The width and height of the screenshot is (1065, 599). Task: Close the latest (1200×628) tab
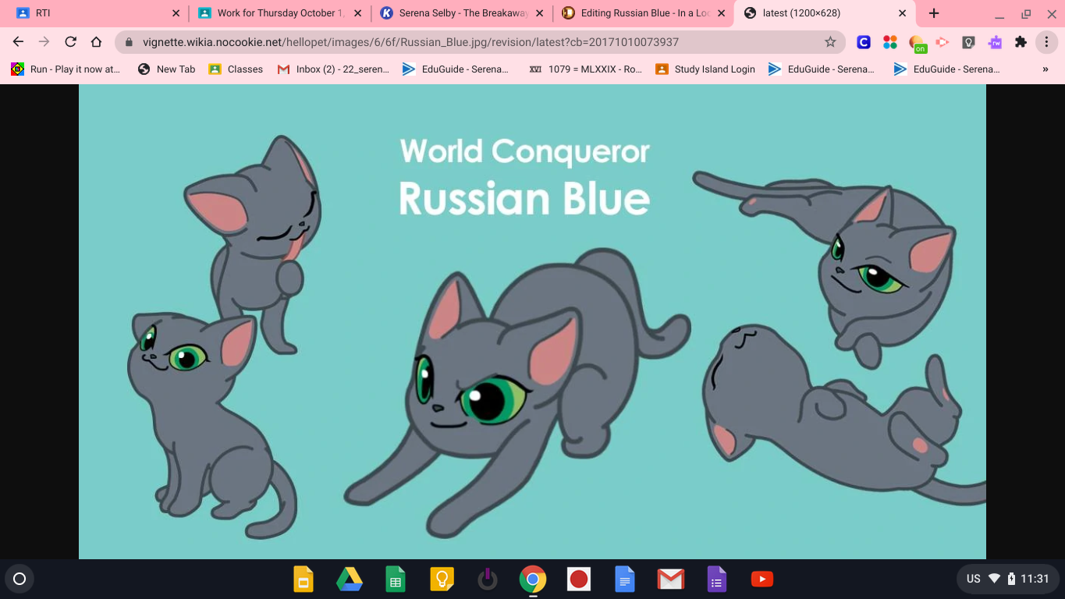tap(903, 13)
